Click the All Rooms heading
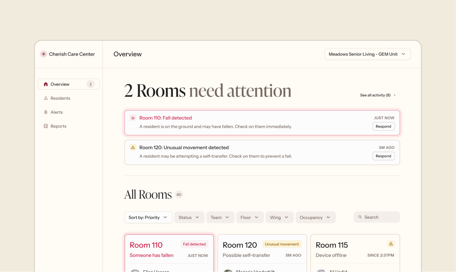The height and width of the screenshot is (272, 456). click(x=148, y=195)
